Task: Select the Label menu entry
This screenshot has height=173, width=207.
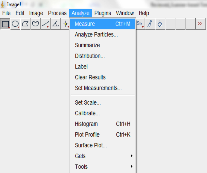Action: point(103,67)
